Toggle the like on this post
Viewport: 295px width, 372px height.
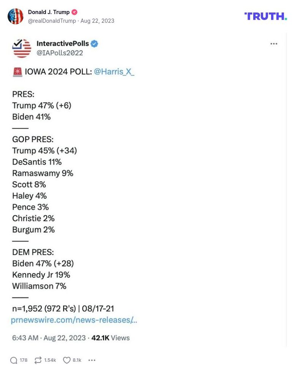(x=66, y=360)
